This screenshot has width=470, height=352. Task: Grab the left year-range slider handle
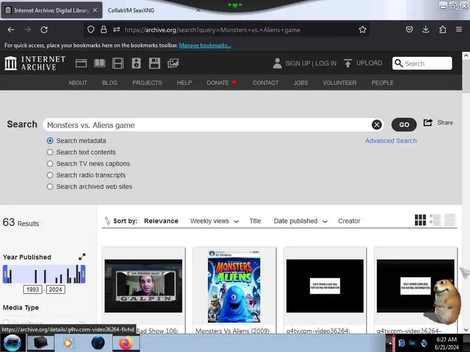5,274
